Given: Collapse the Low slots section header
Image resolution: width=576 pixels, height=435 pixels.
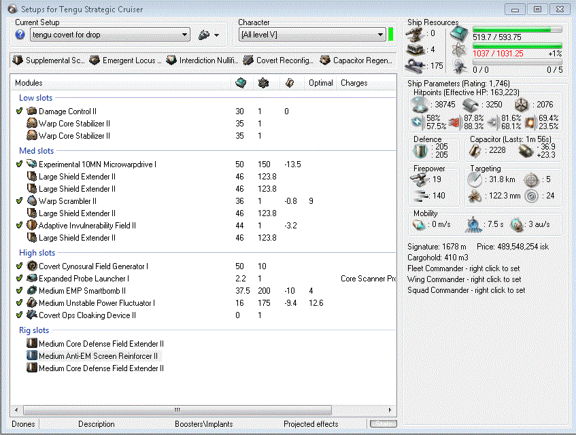Looking at the screenshot, I should (35, 98).
